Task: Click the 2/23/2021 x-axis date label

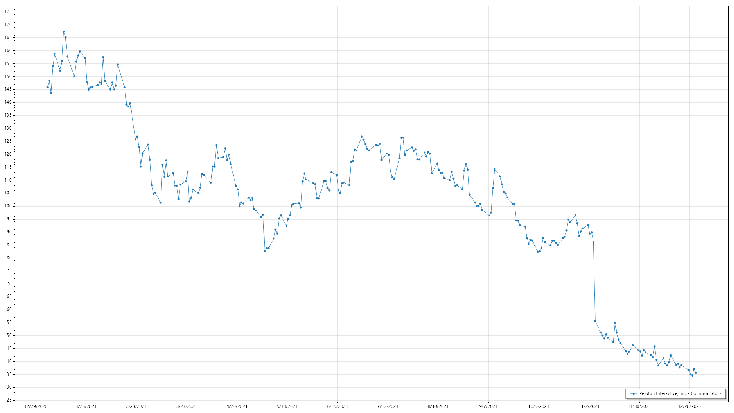Action: pos(136,406)
